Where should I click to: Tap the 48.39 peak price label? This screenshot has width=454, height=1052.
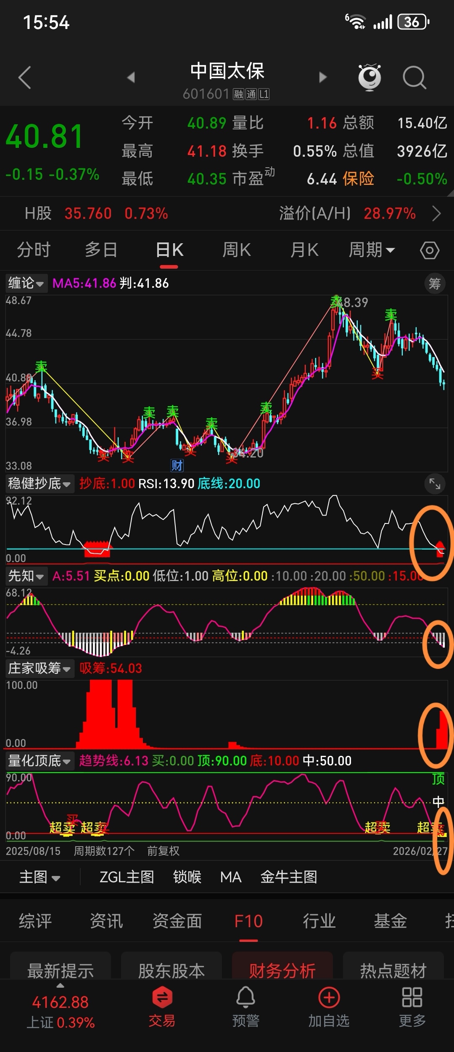353,302
